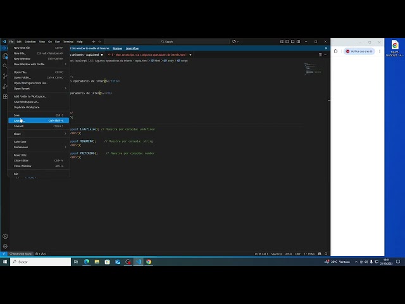This screenshot has height=304, width=405.
Task: Select Revert File in the File menu
Action: coord(39,155)
